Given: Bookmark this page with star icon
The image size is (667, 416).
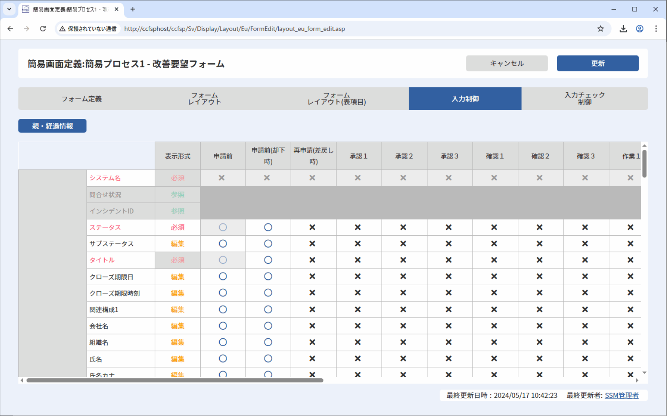Looking at the screenshot, I should [600, 29].
